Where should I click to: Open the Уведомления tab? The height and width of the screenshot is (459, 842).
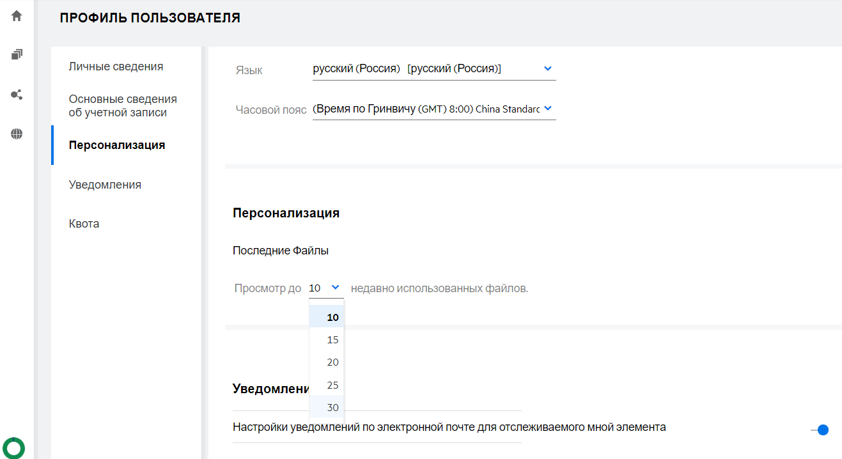tap(105, 185)
